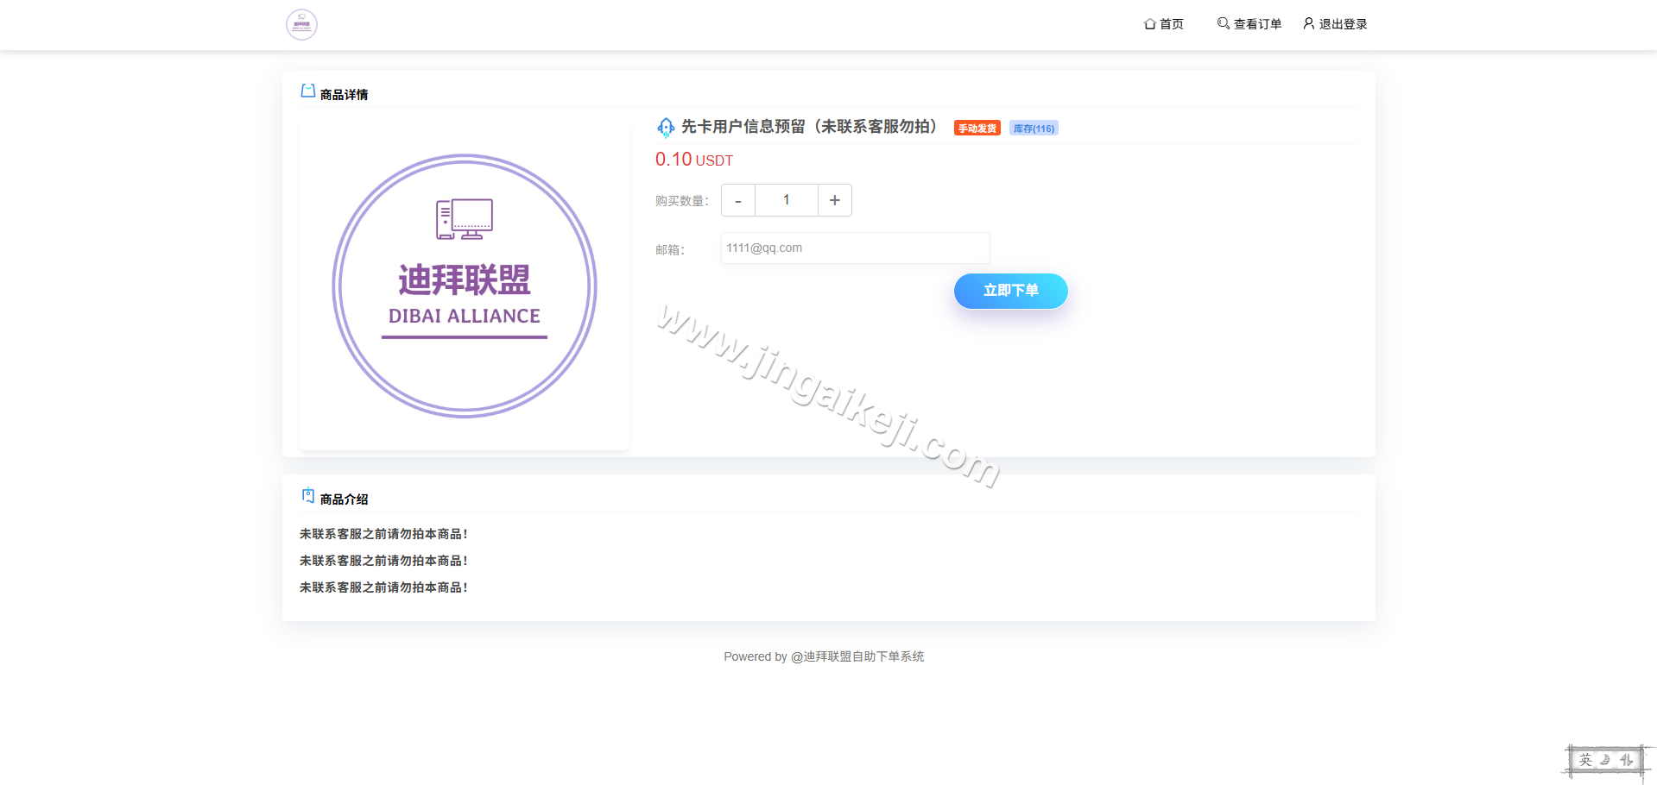
Task: Click the DIBAI ALLIANCE product image
Action: 464,286
